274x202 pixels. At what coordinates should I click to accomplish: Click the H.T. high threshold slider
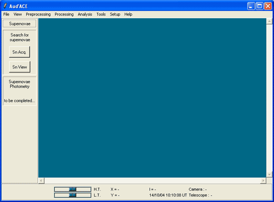[x=73, y=189]
